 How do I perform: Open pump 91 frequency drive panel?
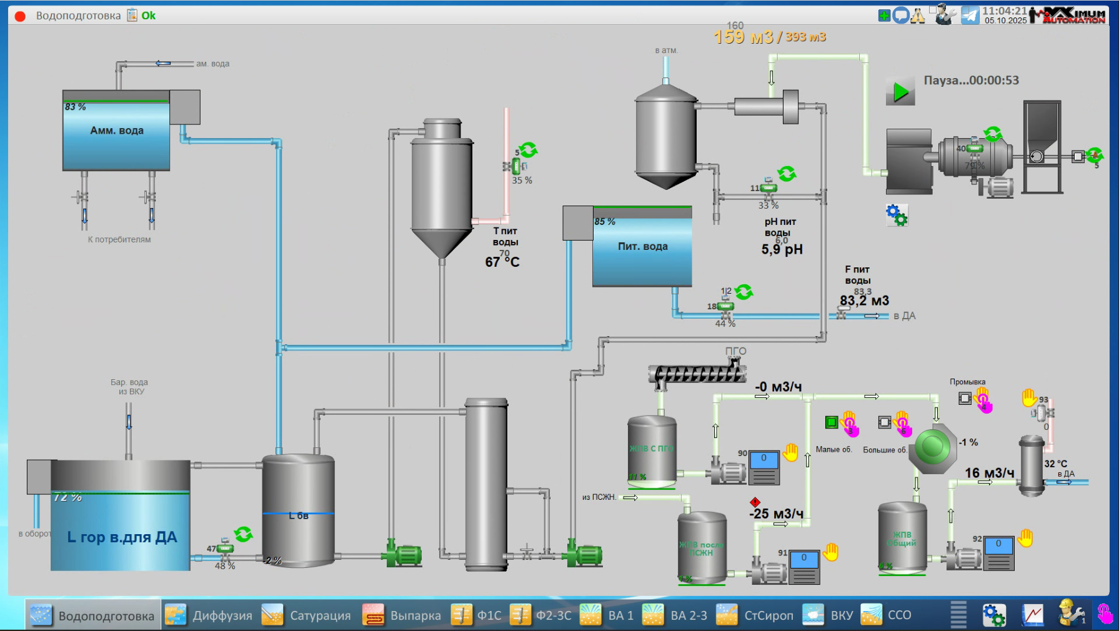803,567
